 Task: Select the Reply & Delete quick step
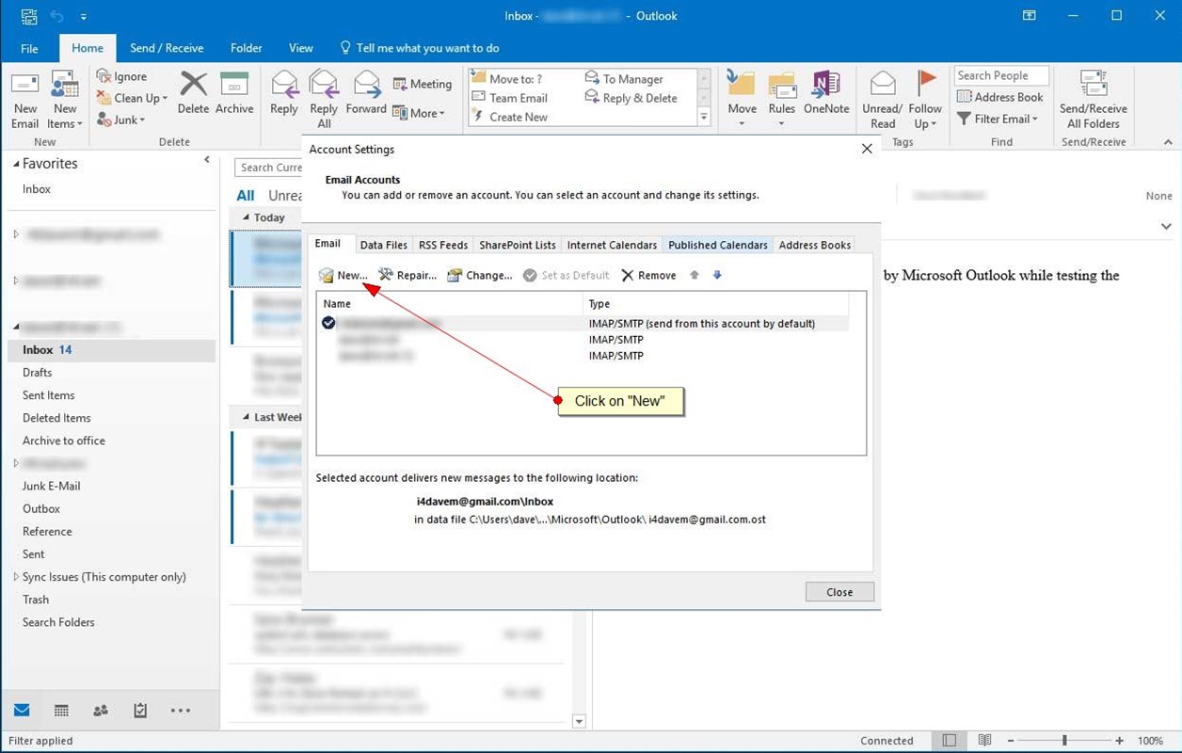pos(631,98)
